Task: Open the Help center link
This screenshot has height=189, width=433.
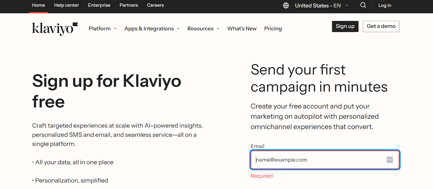Action: click(66, 5)
